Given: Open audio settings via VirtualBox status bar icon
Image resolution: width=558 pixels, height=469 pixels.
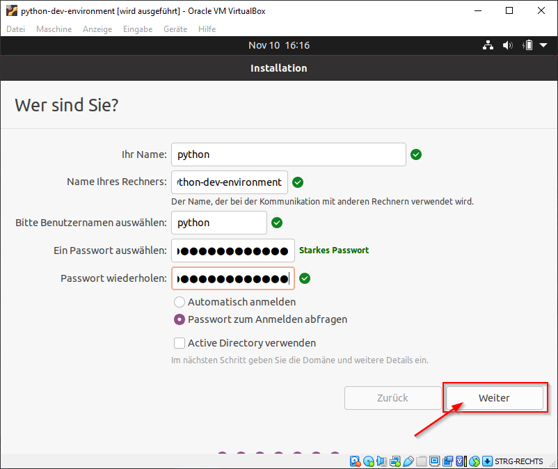Looking at the screenshot, I should (382, 461).
